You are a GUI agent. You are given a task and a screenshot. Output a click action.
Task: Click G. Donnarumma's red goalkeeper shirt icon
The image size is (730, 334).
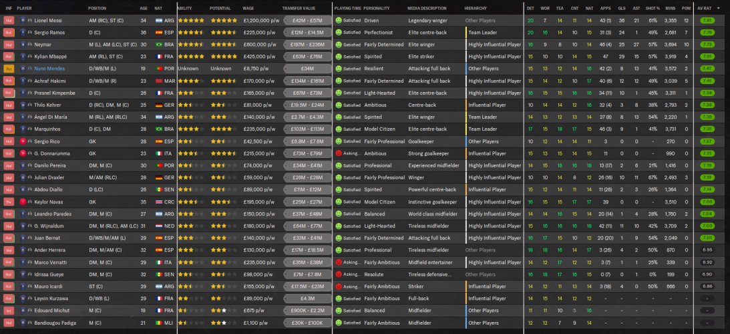tap(23, 153)
